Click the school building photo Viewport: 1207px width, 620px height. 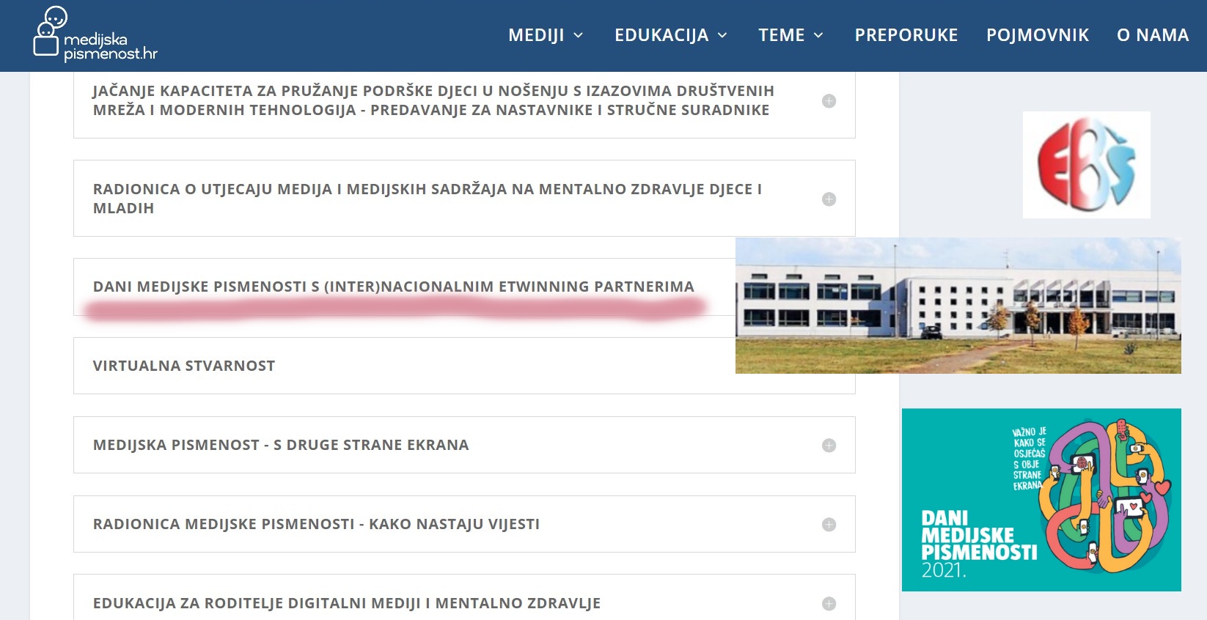coord(958,306)
